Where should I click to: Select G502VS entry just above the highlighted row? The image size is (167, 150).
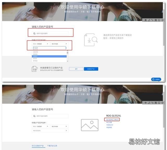(49, 54)
